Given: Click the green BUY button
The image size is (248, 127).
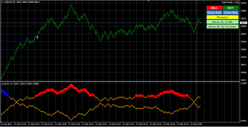Looking at the screenshot, I should pyautogui.click(x=231, y=8).
